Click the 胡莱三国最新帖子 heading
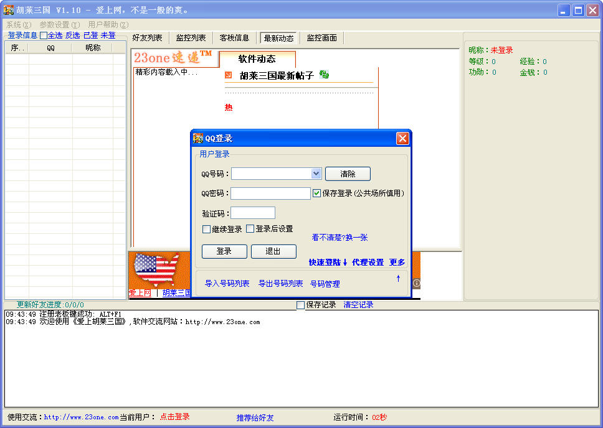 point(277,76)
